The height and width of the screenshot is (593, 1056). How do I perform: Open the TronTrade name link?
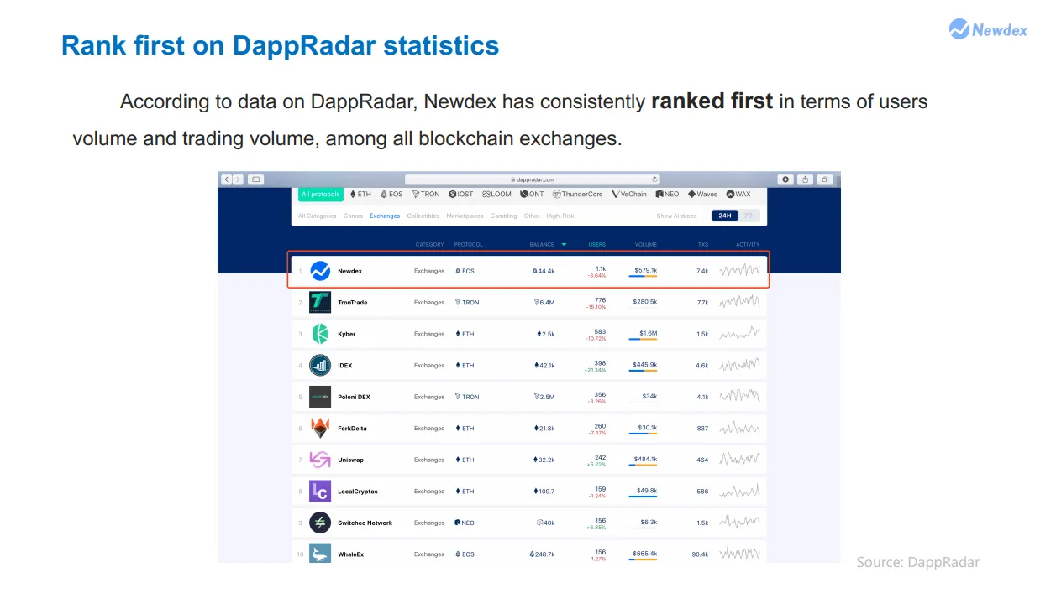353,303
